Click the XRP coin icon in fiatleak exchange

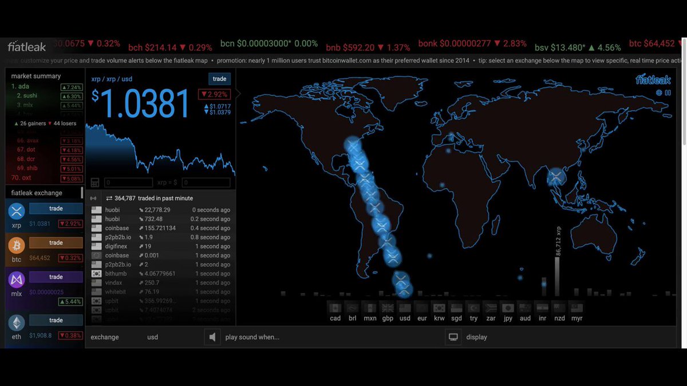(x=16, y=212)
